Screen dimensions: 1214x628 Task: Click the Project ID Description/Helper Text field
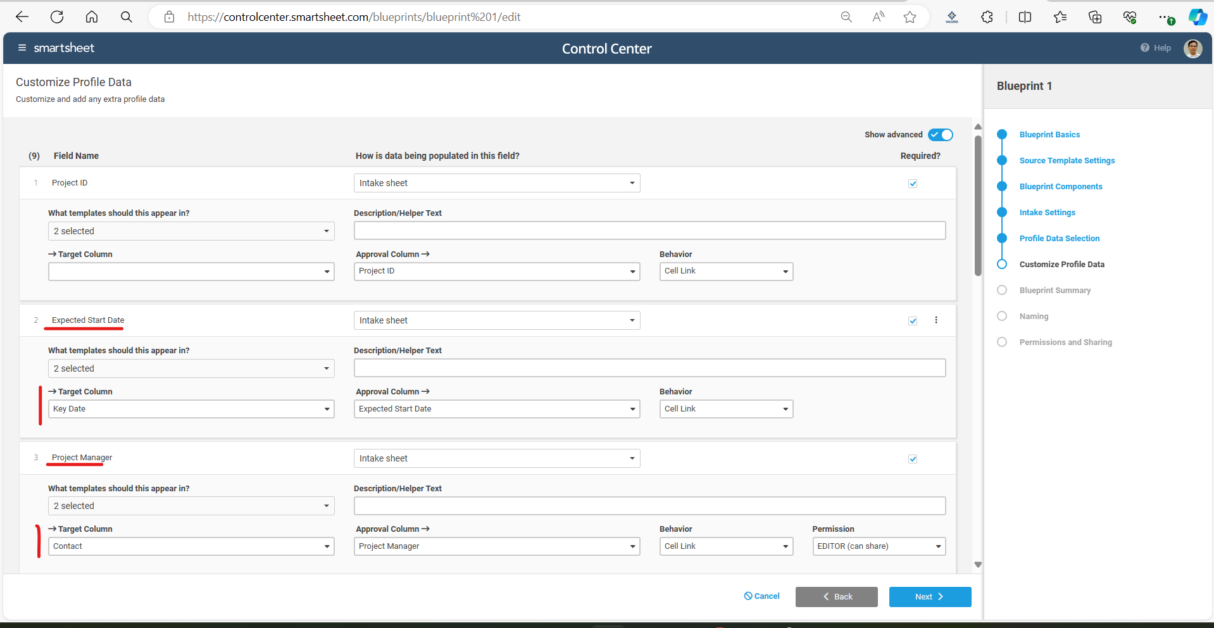point(649,230)
